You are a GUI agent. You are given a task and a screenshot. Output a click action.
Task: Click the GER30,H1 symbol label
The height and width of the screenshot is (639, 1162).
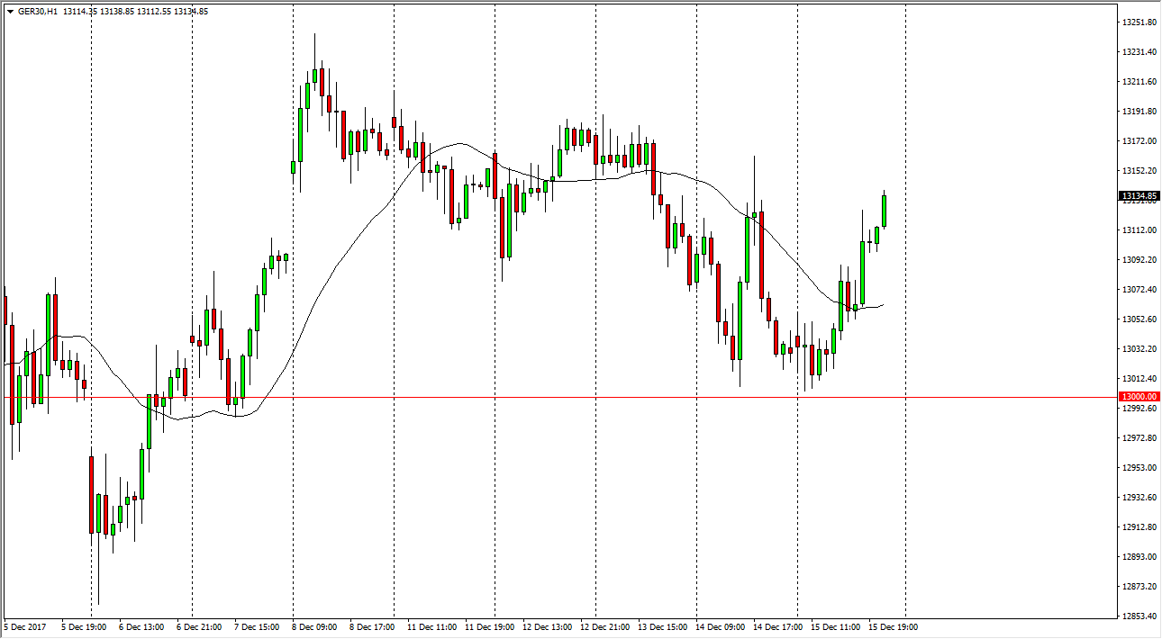[x=38, y=12]
